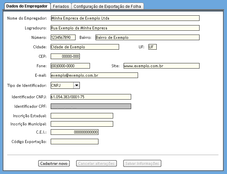Image resolution: width=227 pixels, height=174 pixels.
Task: Click the Código Exportação field
Action: click(x=75, y=142)
